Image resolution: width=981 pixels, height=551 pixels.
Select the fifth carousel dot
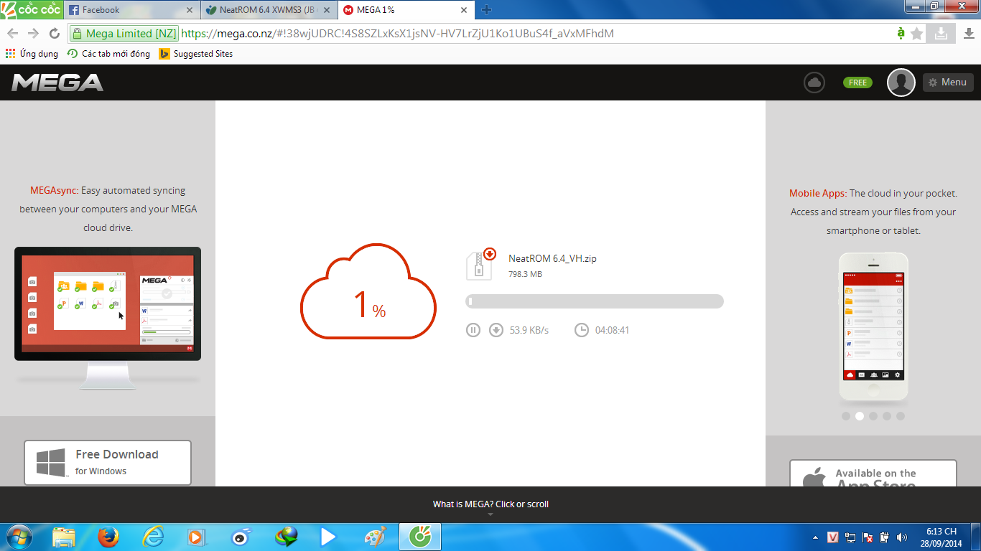901,416
